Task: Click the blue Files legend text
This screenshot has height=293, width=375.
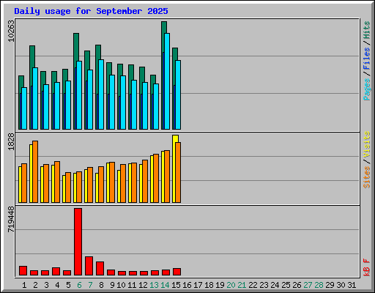Action: (366, 59)
